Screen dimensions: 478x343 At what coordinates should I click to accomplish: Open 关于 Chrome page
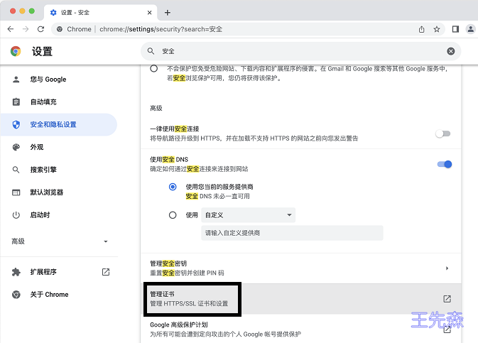(x=58, y=295)
